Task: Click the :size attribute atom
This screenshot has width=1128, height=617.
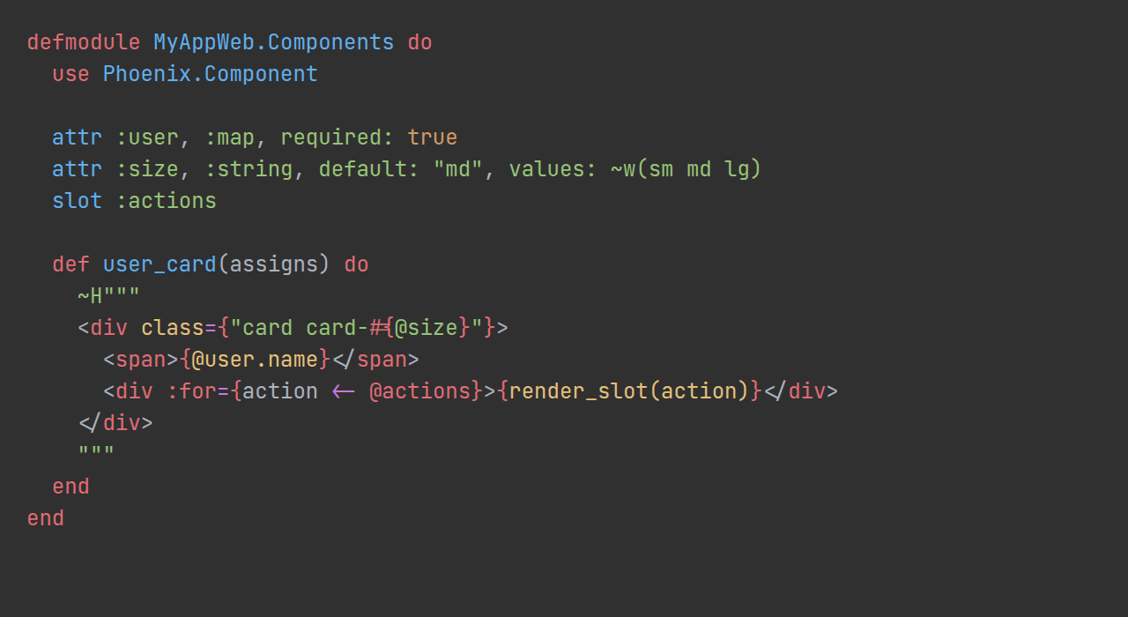Action: (x=147, y=169)
